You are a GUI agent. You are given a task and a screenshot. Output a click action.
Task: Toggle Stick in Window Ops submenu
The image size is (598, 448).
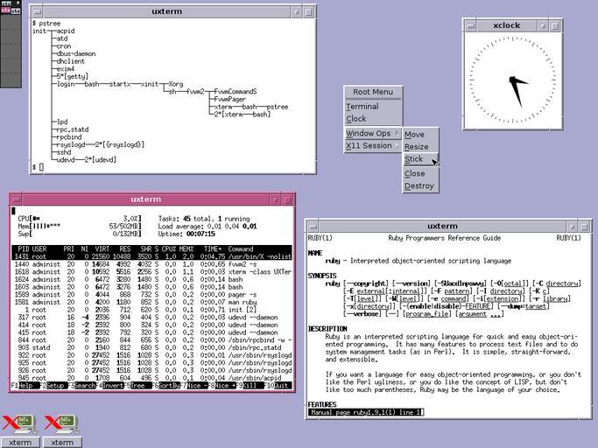[413, 159]
